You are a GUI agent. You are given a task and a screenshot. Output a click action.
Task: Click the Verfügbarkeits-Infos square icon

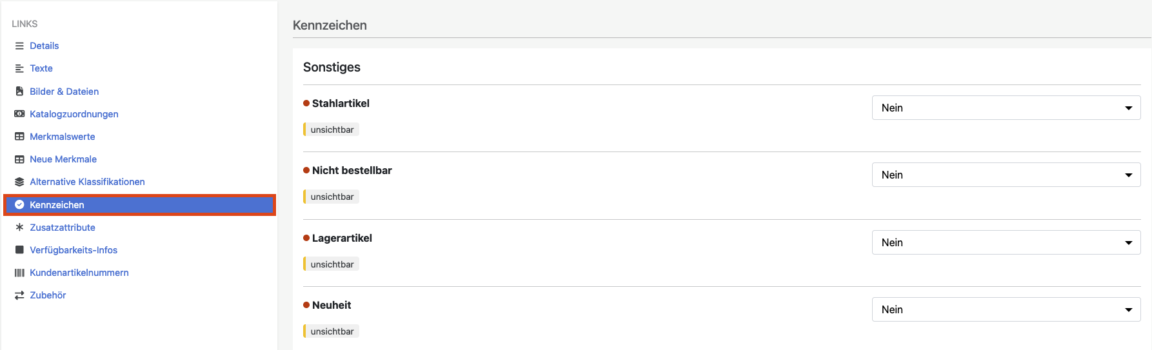click(x=19, y=250)
